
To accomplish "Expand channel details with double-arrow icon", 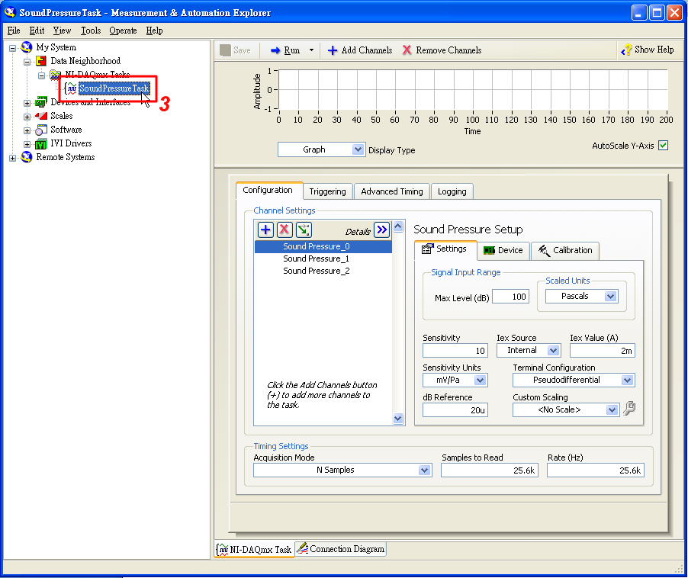I will (x=381, y=230).
